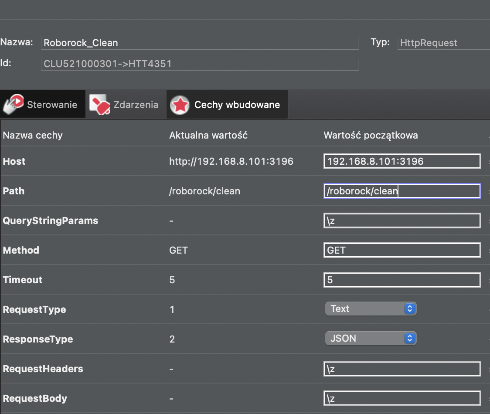The height and width of the screenshot is (414, 490).
Task: Focus the Path initial value field
Action: click(x=402, y=191)
